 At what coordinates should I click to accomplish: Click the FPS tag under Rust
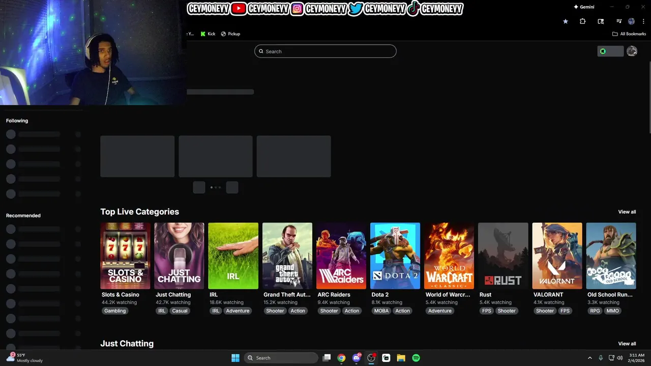(x=487, y=311)
